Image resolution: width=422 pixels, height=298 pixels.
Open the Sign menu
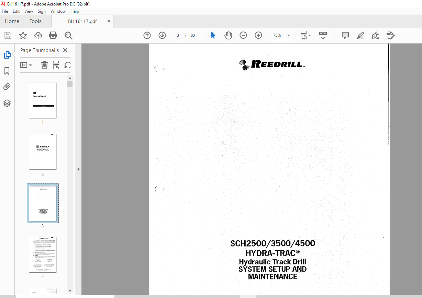[x=42, y=11]
